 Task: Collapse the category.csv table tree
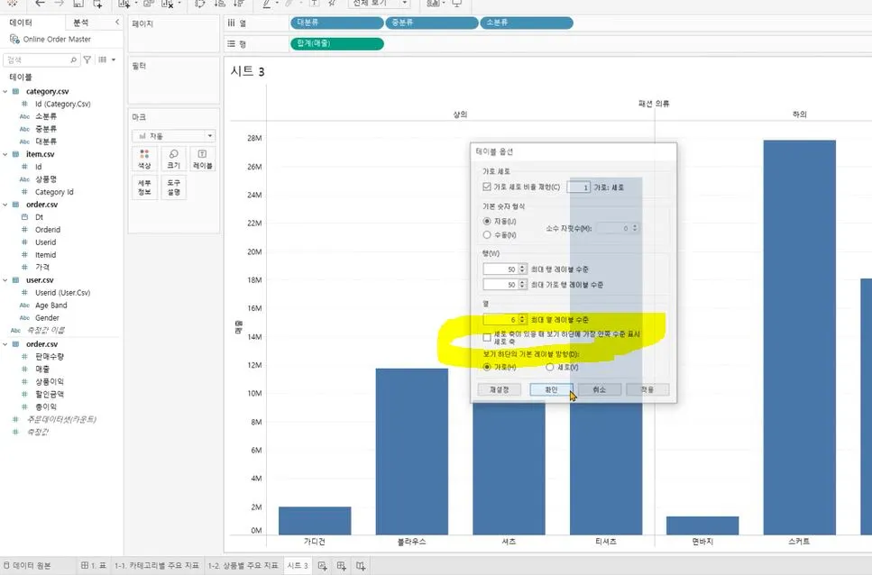click(5, 91)
